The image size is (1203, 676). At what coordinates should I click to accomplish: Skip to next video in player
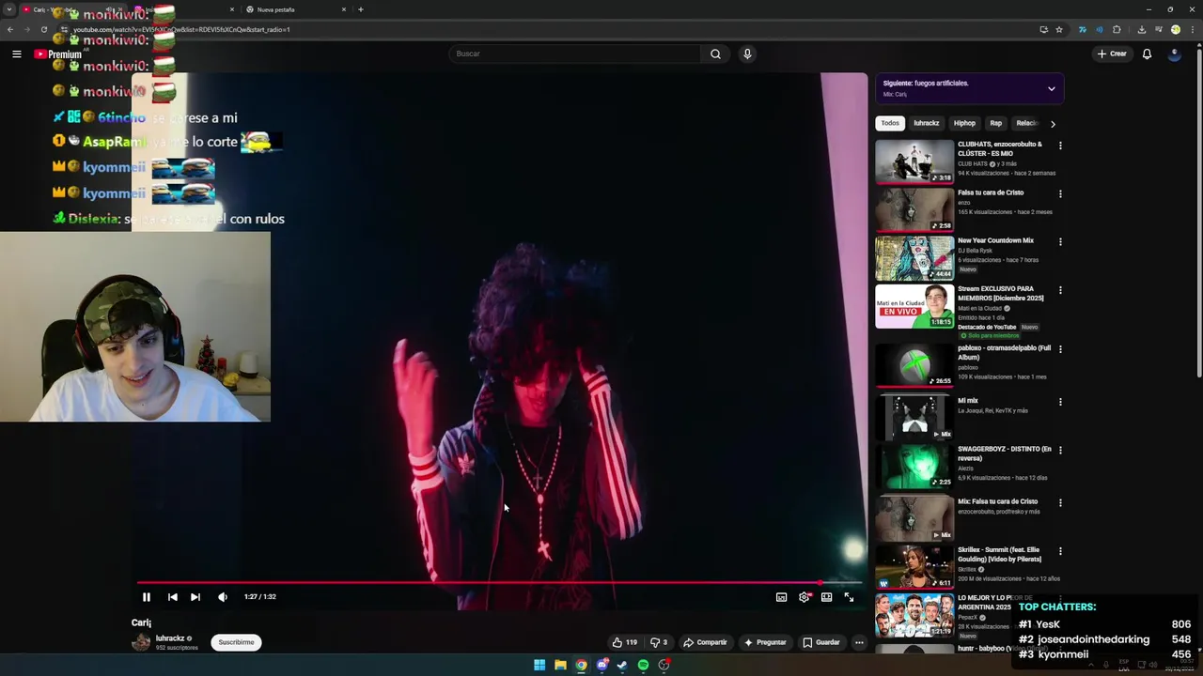195,597
